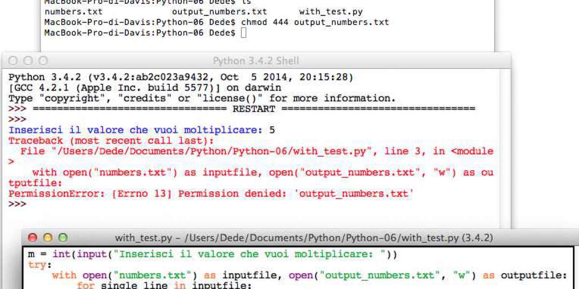
Task: Click the Python 3.4.2 Shell title bar
Action: (256, 61)
